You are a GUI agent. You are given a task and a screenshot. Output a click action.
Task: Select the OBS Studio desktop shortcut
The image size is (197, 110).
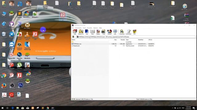pos(12,86)
